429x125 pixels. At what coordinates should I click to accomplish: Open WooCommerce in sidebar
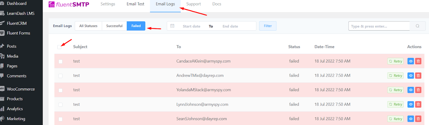coord(21,89)
